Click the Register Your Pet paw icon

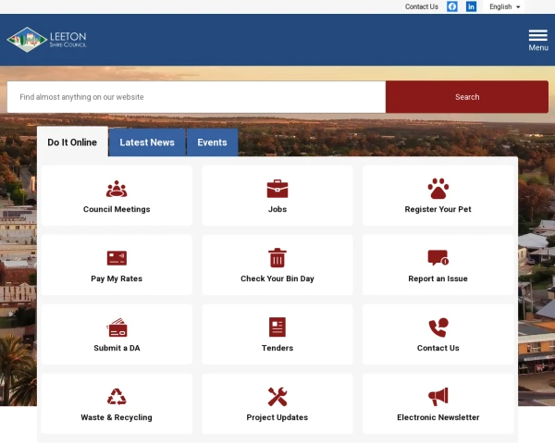438,189
